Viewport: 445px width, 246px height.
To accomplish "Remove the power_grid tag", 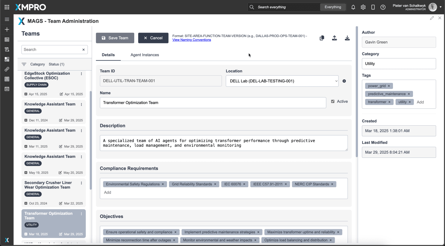I will tap(389, 86).
